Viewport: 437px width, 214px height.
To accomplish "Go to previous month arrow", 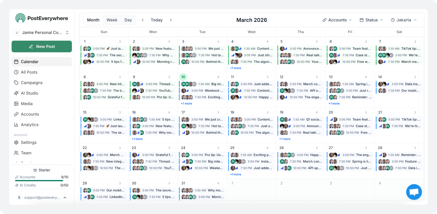I will coord(142,20).
